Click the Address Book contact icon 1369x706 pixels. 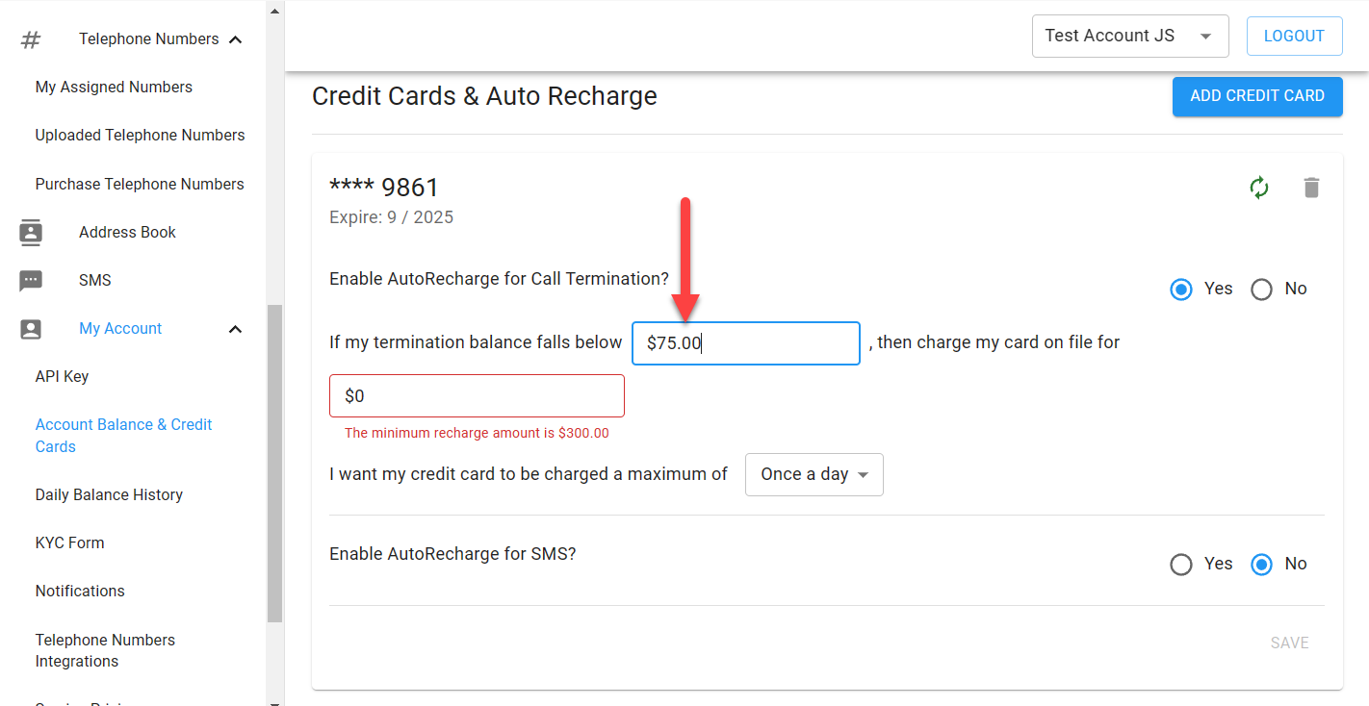point(31,232)
